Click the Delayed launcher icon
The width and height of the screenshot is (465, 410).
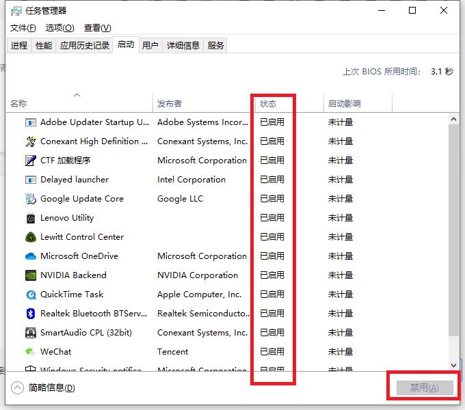(x=31, y=180)
